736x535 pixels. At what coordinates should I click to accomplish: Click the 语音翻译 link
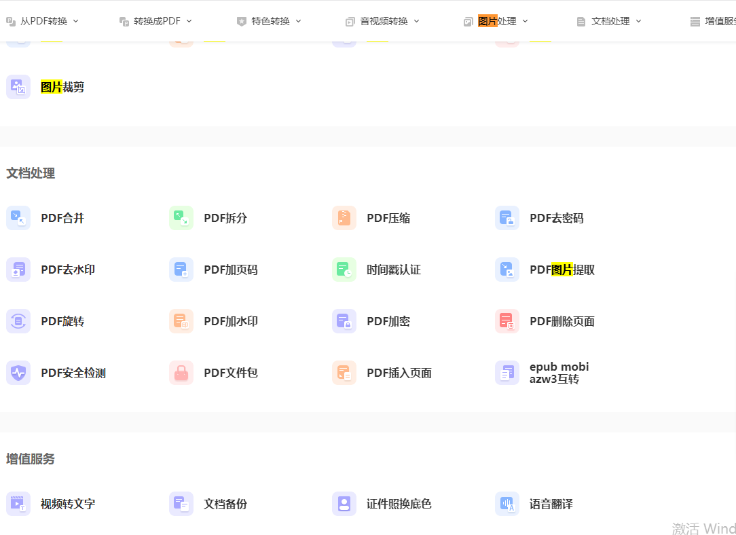click(x=551, y=504)
